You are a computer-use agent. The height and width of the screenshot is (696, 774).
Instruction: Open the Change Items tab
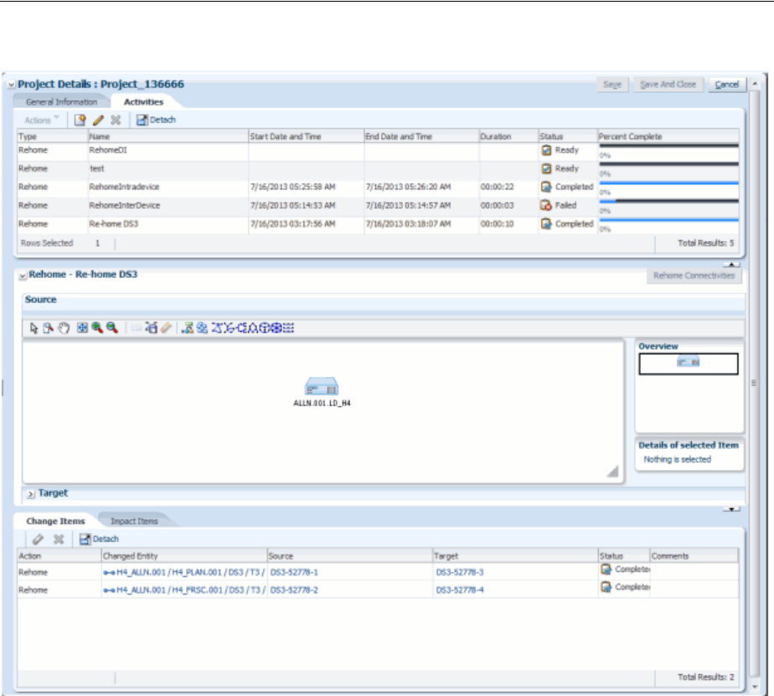[x=55, y=521]
